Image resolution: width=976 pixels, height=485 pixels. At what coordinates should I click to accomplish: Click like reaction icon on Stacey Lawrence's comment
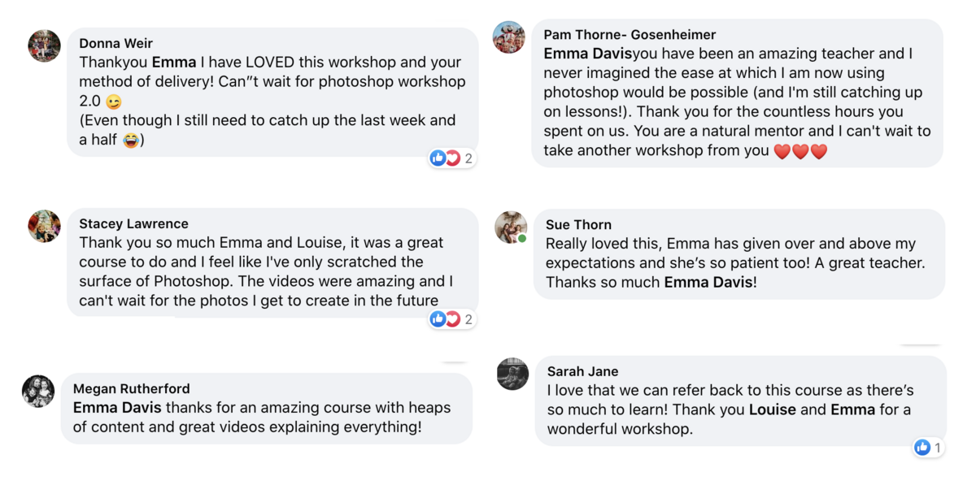click(x=438, y=319)
